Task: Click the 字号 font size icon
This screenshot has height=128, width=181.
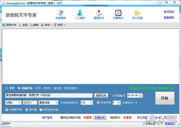Action: click(x=55, y=25)
